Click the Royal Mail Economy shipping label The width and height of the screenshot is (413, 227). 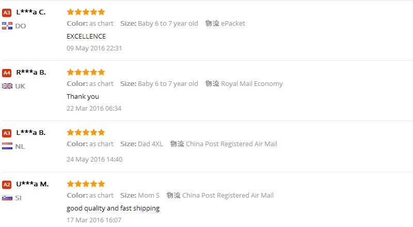click(x=252, y=83)
